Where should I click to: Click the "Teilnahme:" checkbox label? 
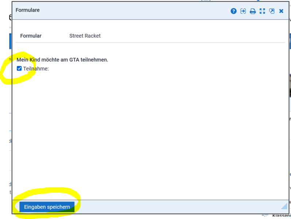point(36,68)
